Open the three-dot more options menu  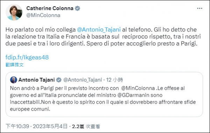pyautogui.click(x=199, y=8)
